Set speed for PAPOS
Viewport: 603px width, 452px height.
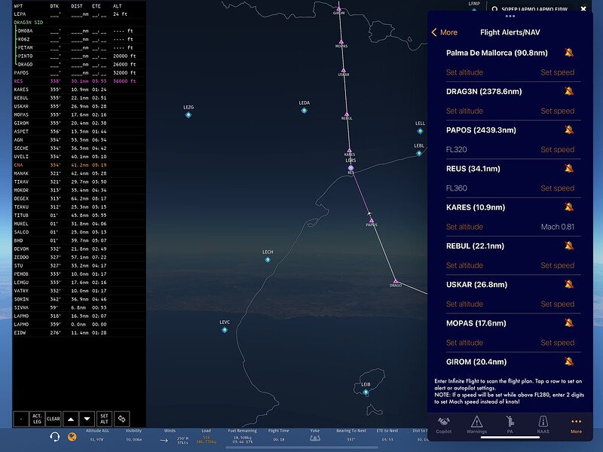(x=558, y=149)
